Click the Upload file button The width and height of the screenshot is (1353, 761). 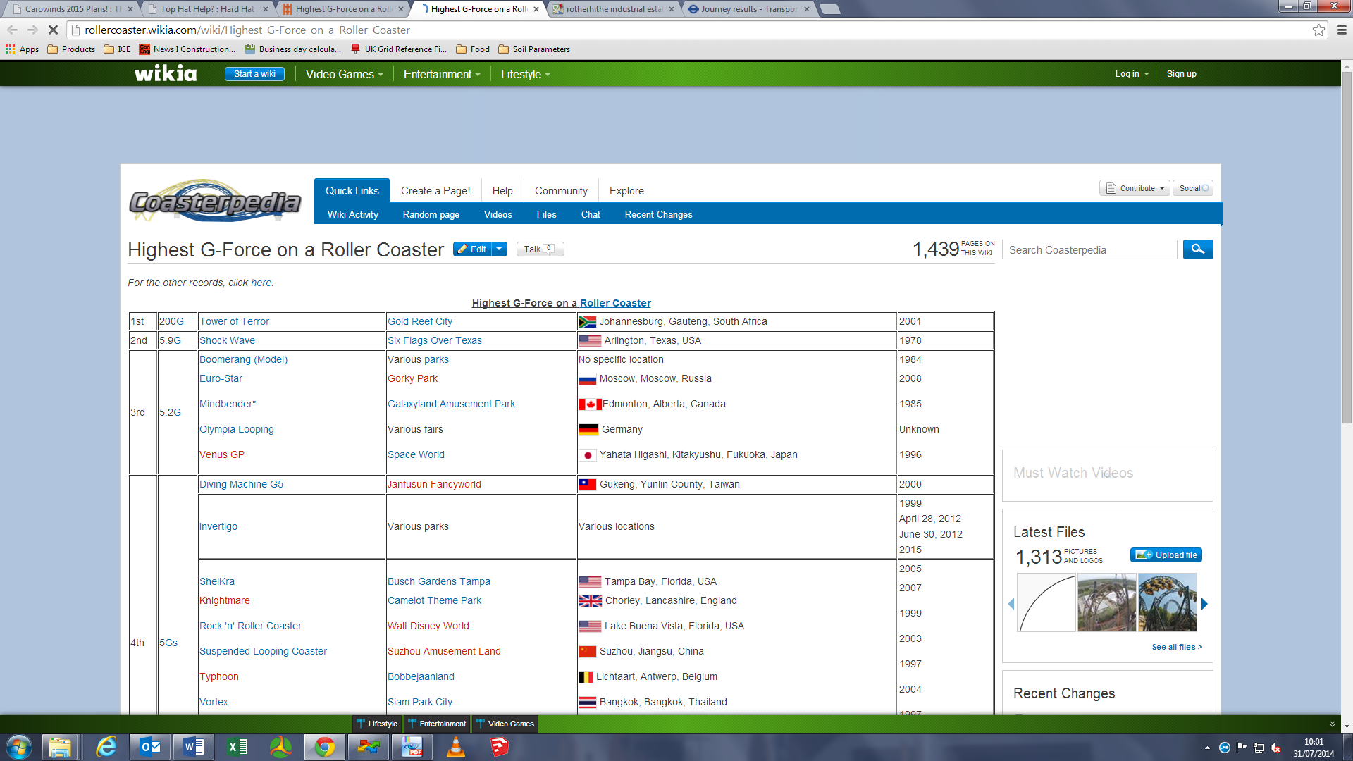click(1166, 555)
